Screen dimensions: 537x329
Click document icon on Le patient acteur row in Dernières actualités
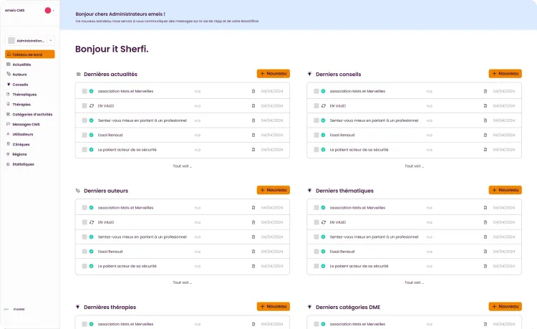[x=253, y=150]
